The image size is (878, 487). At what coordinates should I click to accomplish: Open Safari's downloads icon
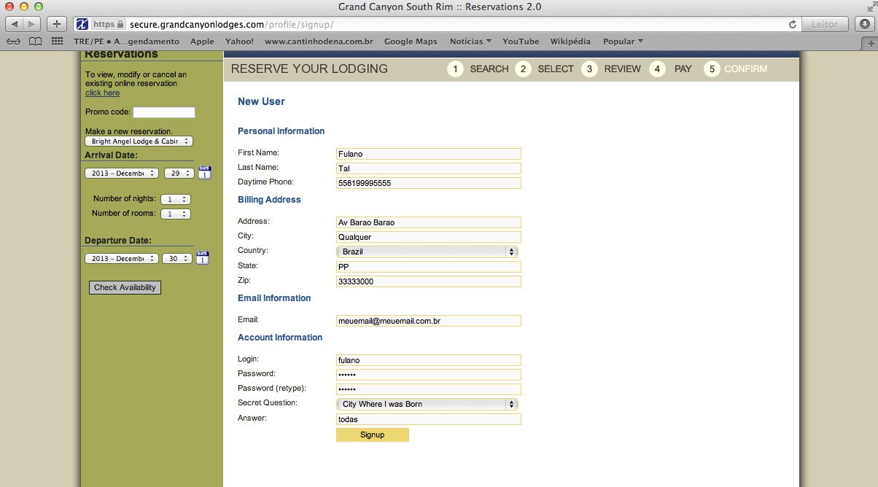click(865, 24)
